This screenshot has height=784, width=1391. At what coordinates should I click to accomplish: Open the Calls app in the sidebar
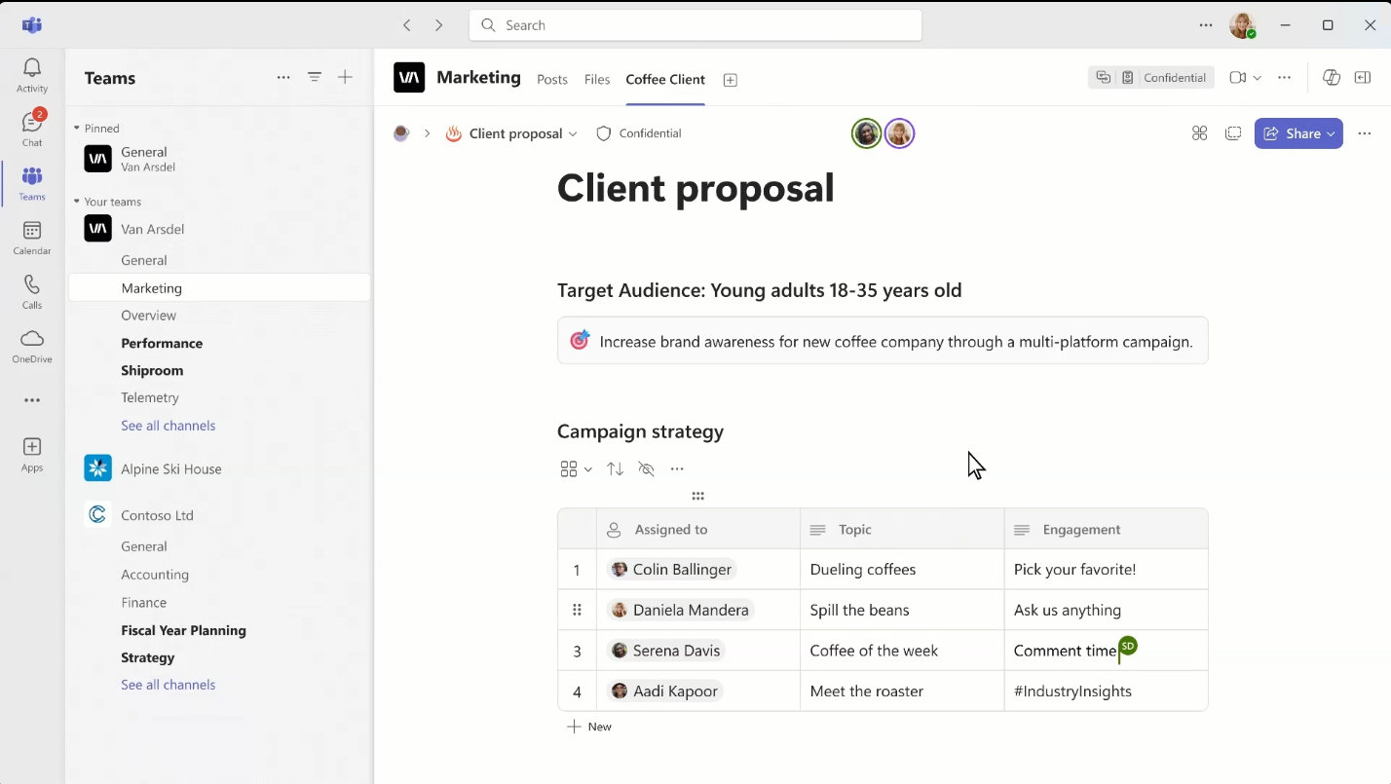click(32, 291)
